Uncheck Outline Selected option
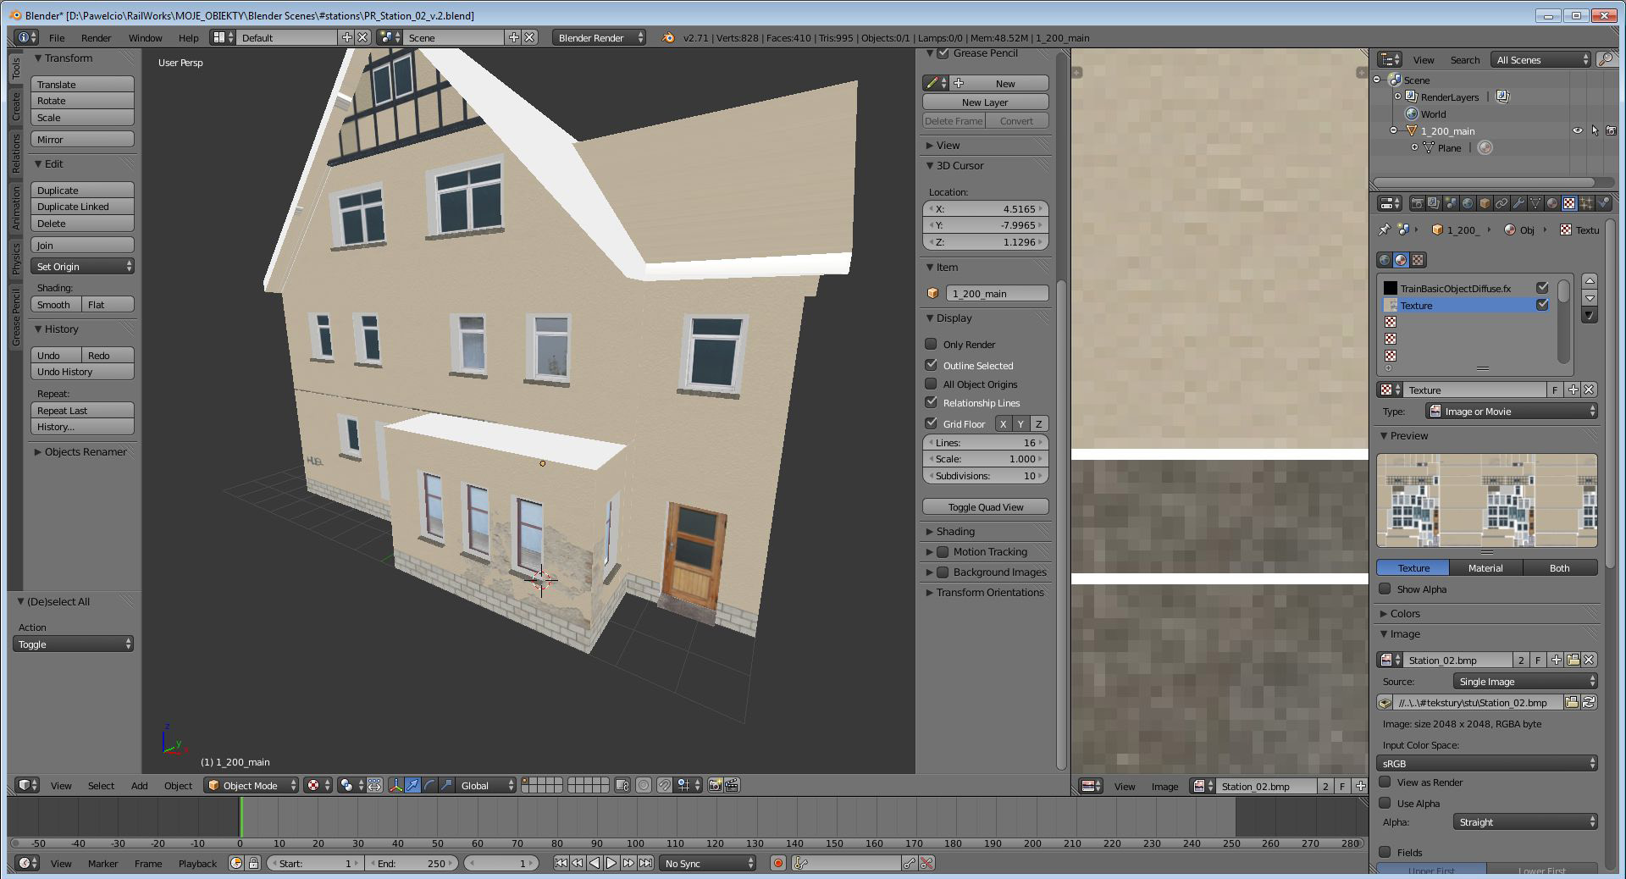This screenshot has width=1626, height=879. click(x=931, y=366)
